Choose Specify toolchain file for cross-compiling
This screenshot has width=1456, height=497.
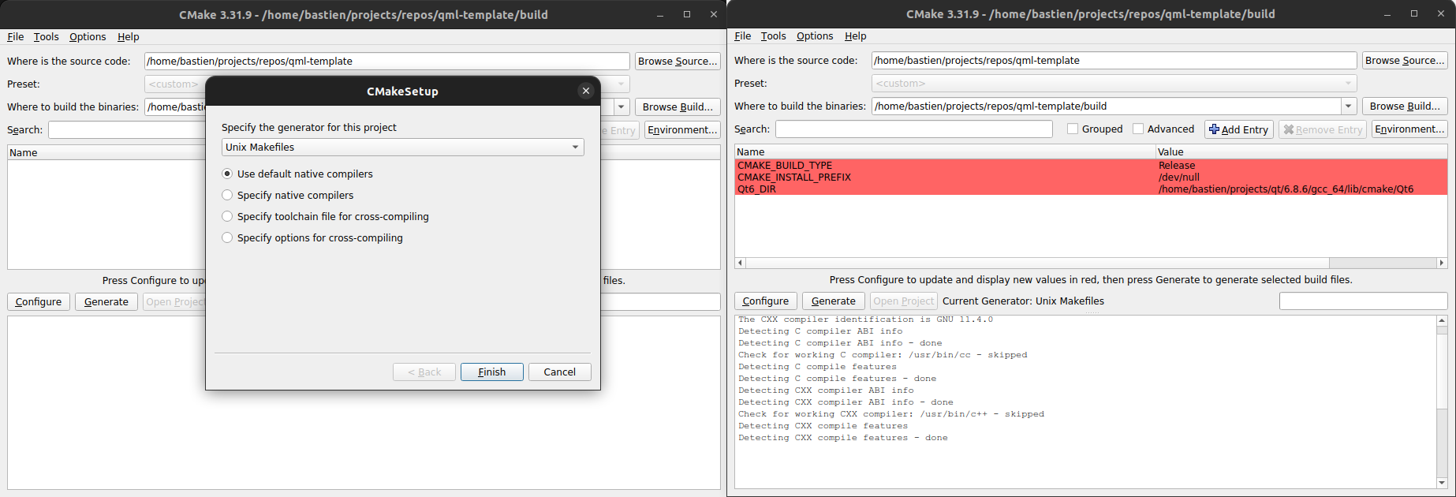[227, 216]
